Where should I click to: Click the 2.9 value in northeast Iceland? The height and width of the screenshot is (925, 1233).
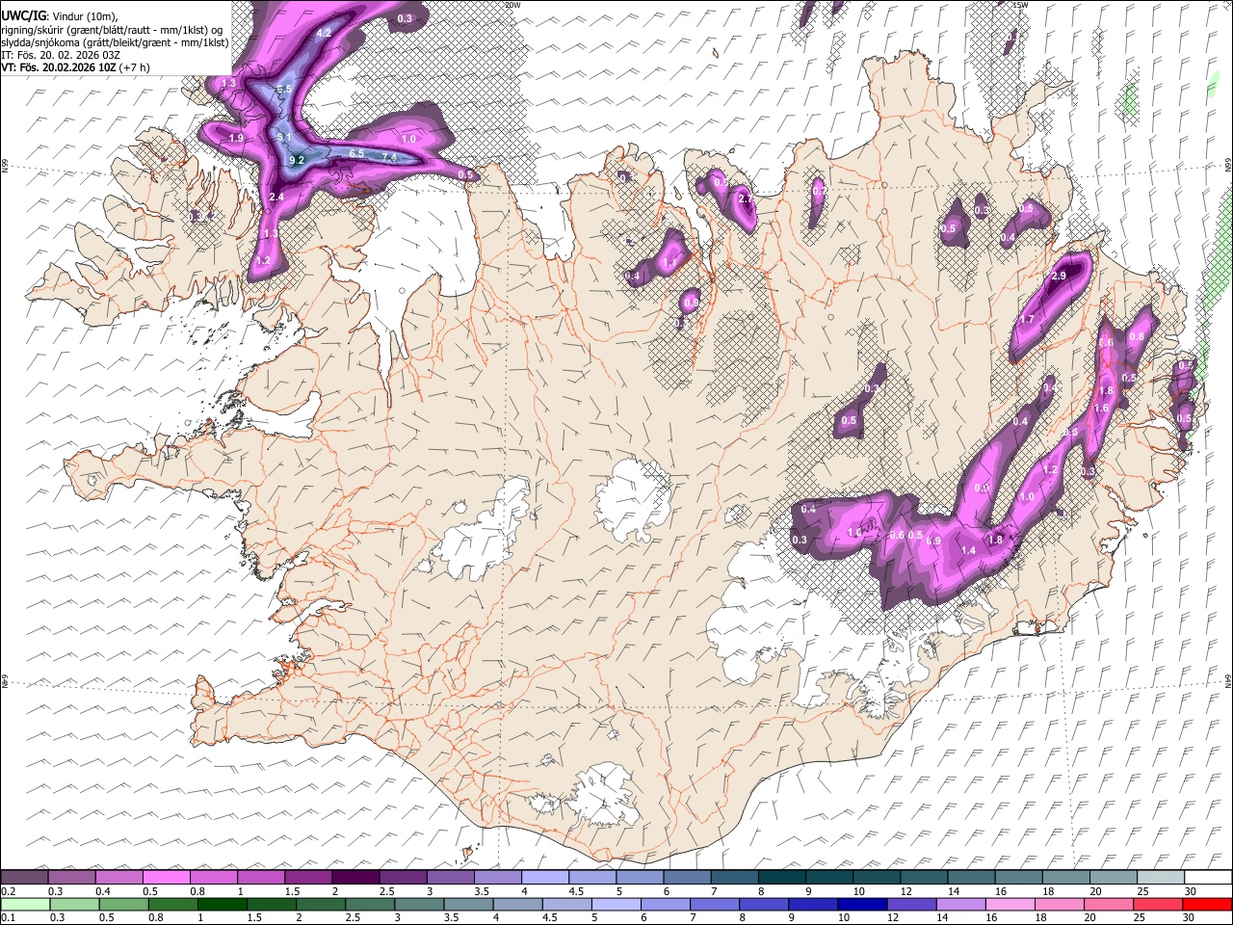point(1059,277)
